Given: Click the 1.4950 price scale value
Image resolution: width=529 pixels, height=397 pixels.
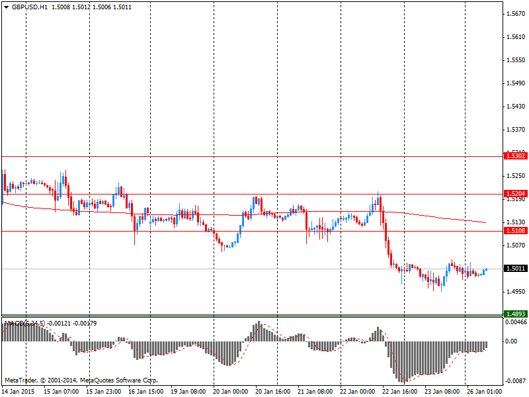Looking at the screenshot, I should 516,291.
